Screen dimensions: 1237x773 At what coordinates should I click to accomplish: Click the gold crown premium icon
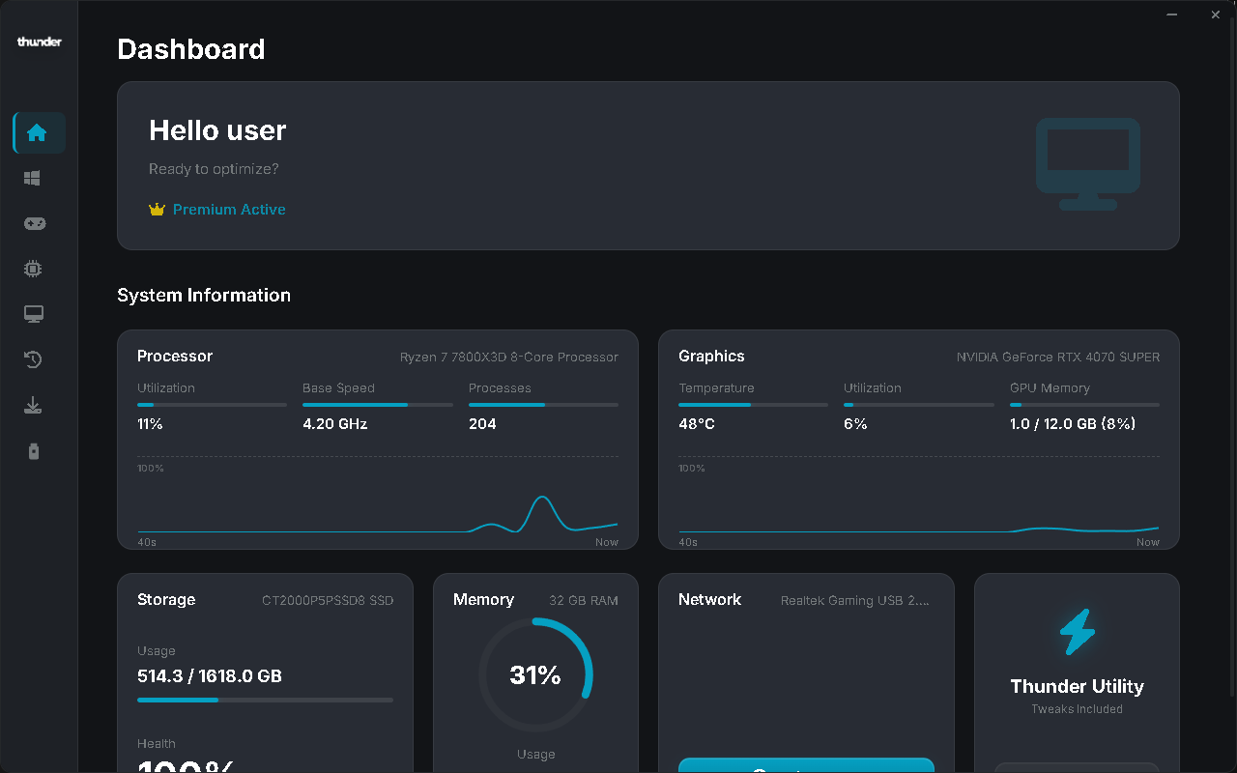coord(158,210)
